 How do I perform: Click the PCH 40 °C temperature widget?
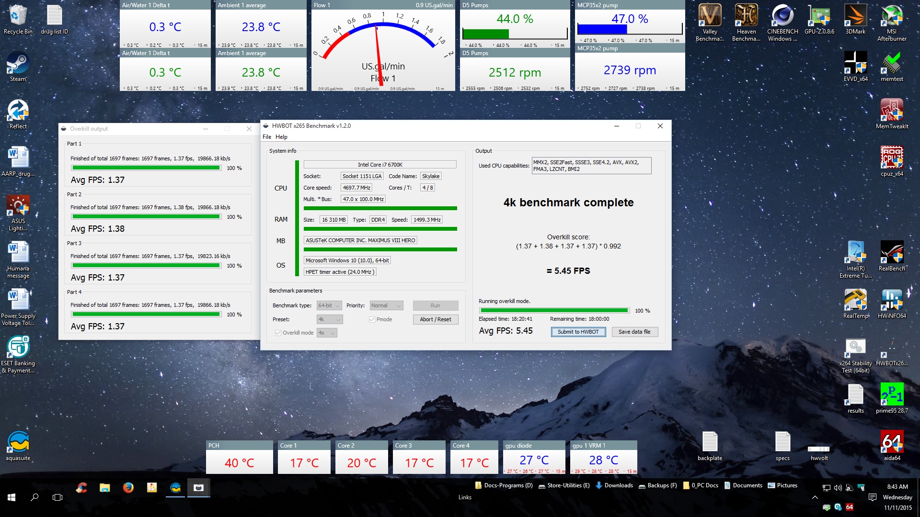pyautogui.click(x=239, y=458)
